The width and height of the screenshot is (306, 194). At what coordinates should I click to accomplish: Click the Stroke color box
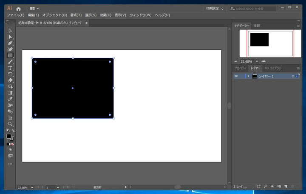tap(12, 139)
